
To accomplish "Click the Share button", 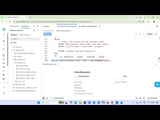I will [150, 34].
